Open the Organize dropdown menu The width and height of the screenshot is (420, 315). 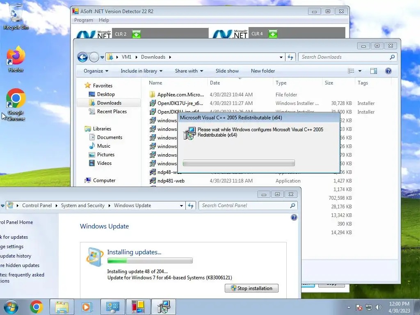point(96,71)
